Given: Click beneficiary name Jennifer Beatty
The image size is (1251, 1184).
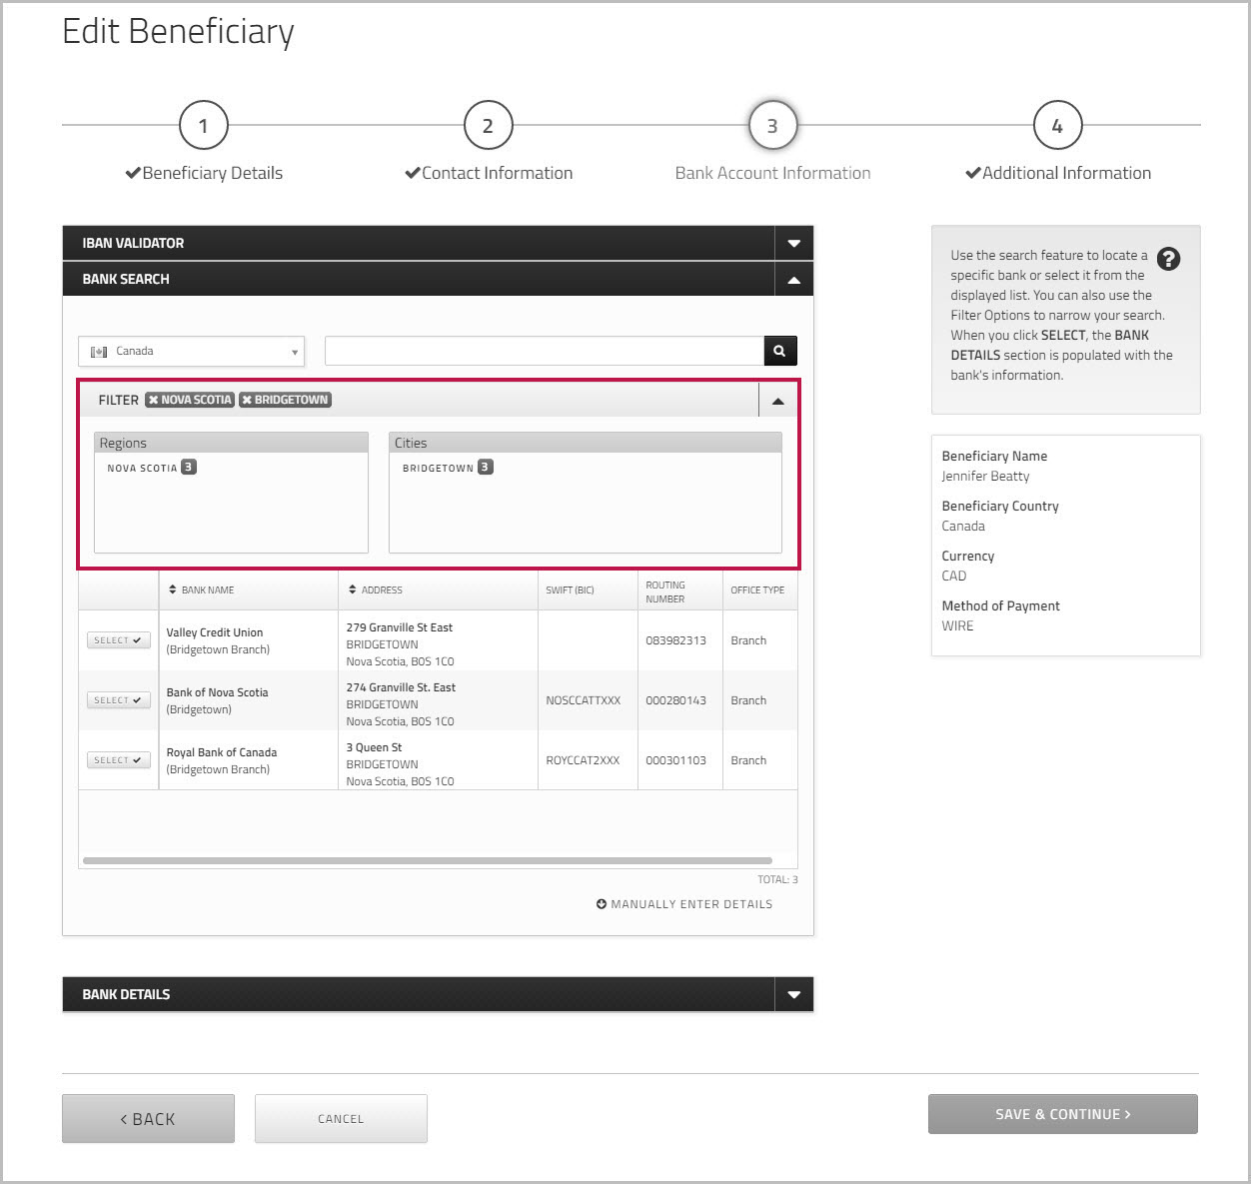Looking at the screenshot, I should click(985, 477).
